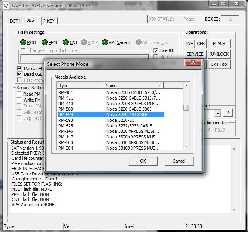Open the mode dropdown beside help button
Screen dimensions: 248x232
(218, 113)
